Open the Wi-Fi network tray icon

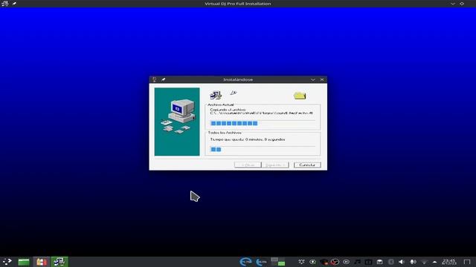click(x=425, y=262)
